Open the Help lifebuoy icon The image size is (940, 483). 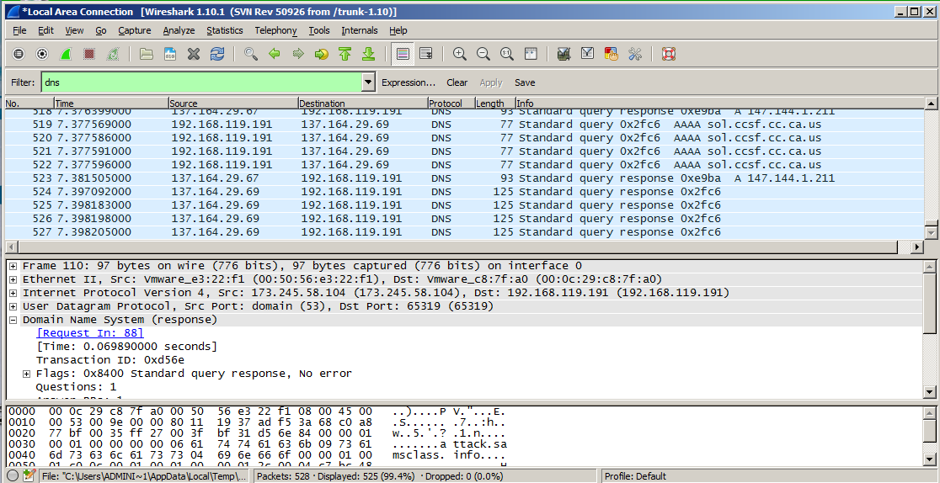(x=669, y=55)
